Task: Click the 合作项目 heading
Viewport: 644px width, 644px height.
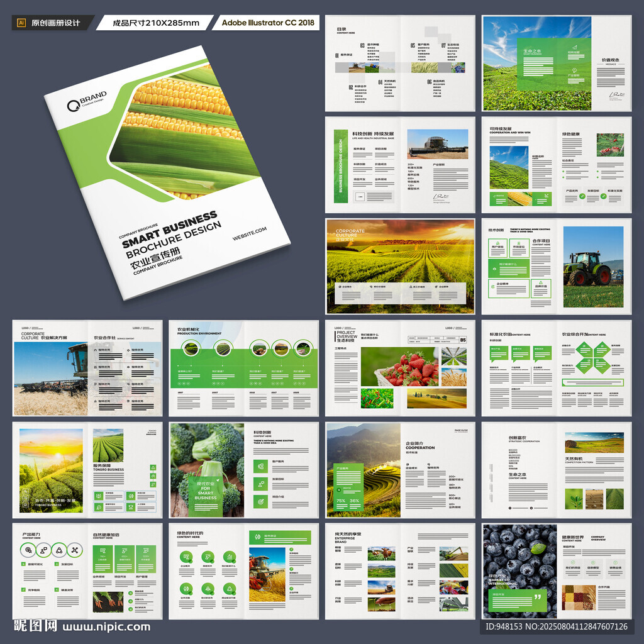Action: (x=541, y=241)
